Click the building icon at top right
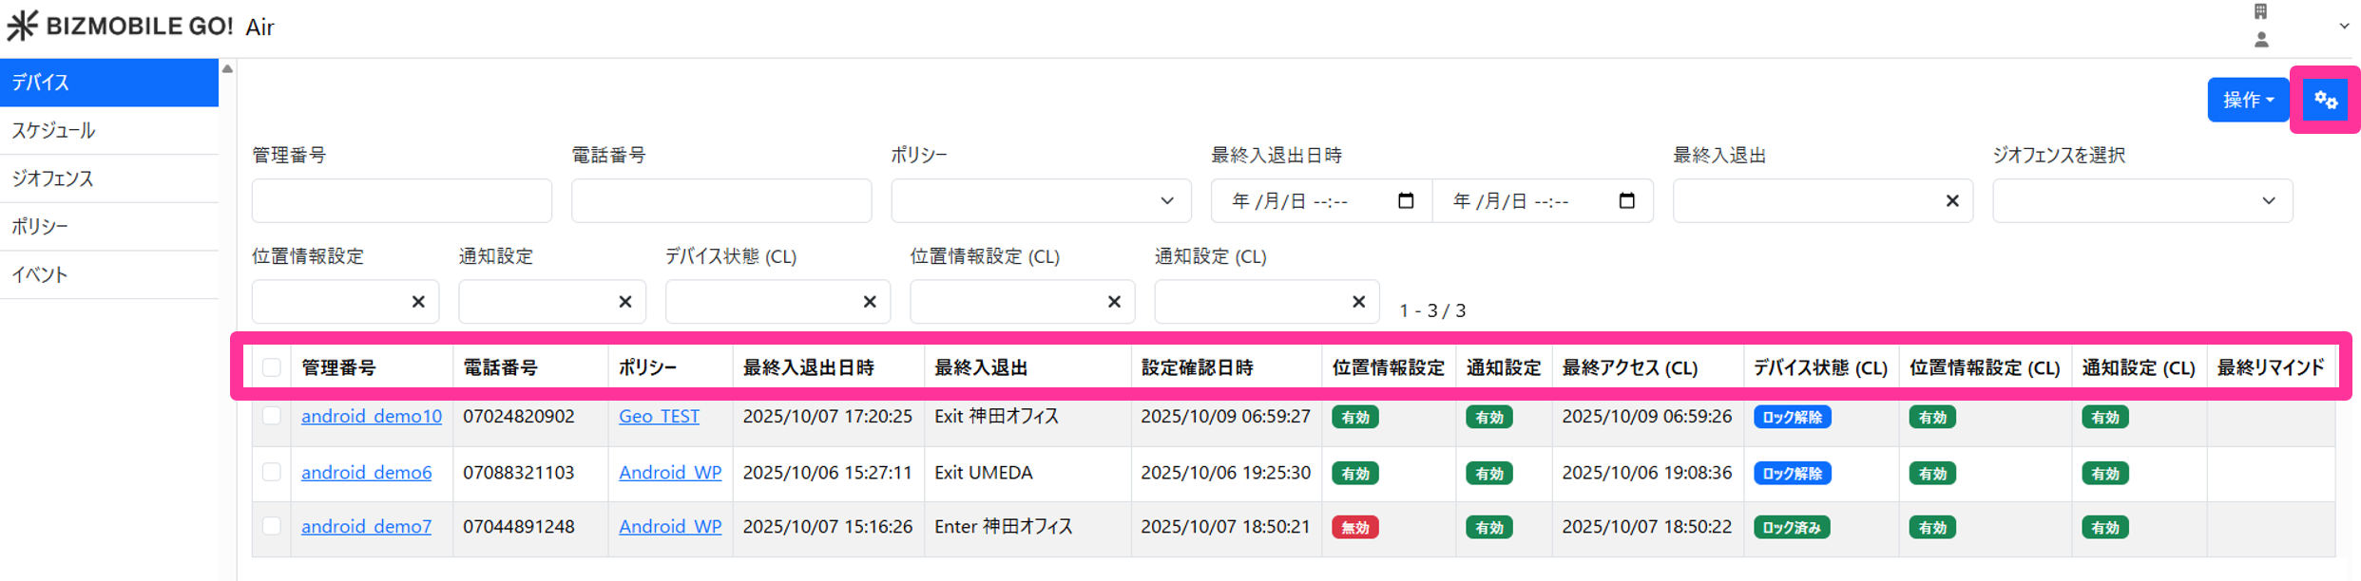 tap(2261, 12)
